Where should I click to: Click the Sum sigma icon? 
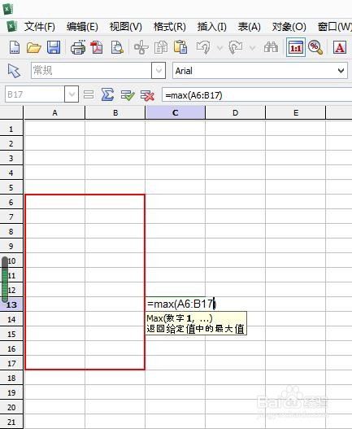(107, 94)
